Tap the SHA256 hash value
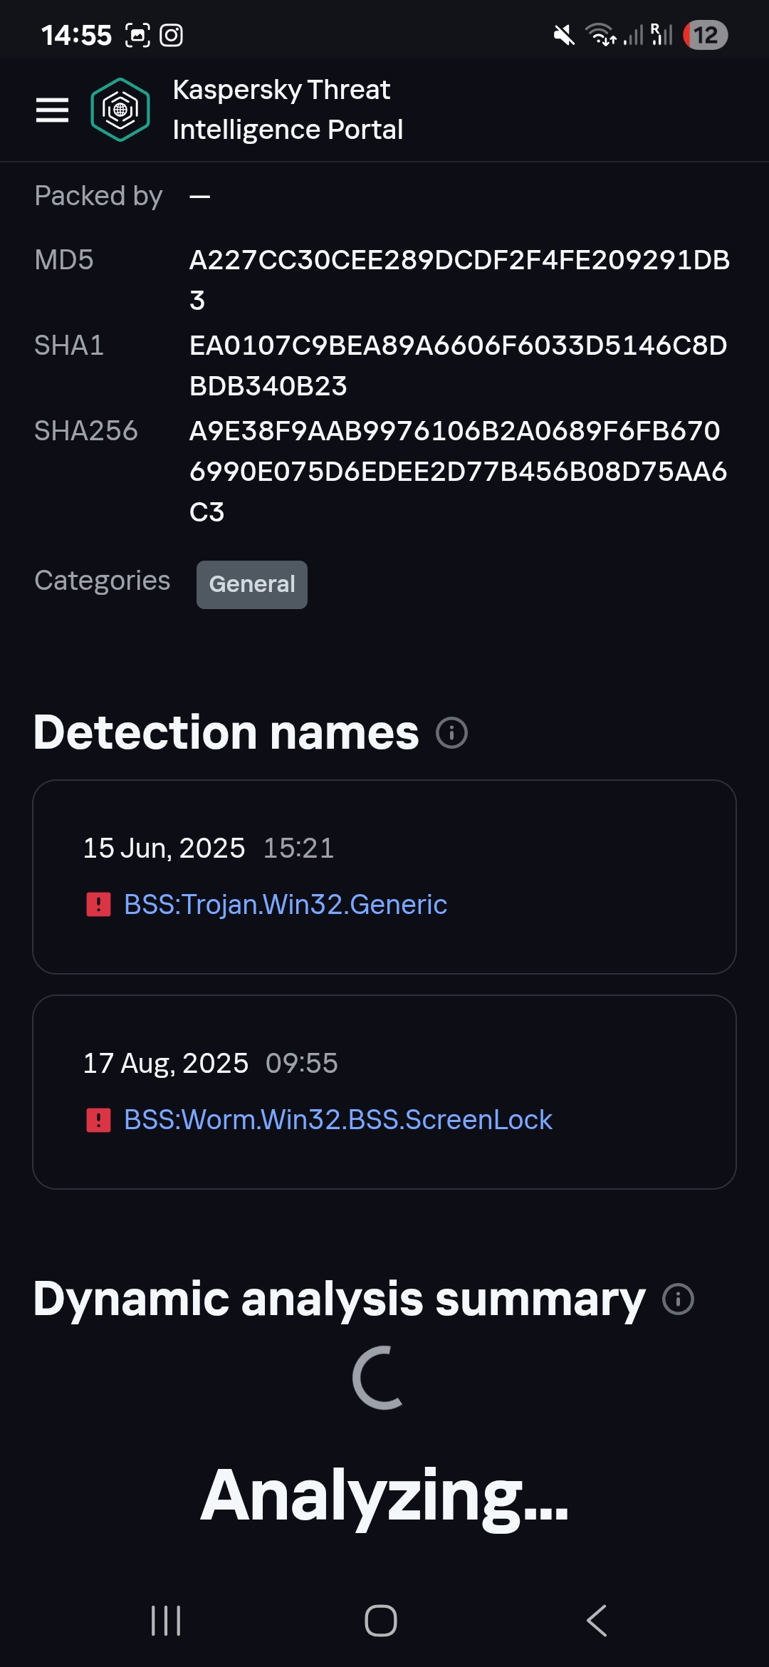769x1667 pixels. coord(458,471)
